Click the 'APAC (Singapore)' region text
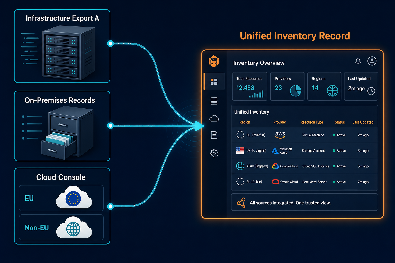The width and height of the screenshot is (395, 263). pos(257,166)
